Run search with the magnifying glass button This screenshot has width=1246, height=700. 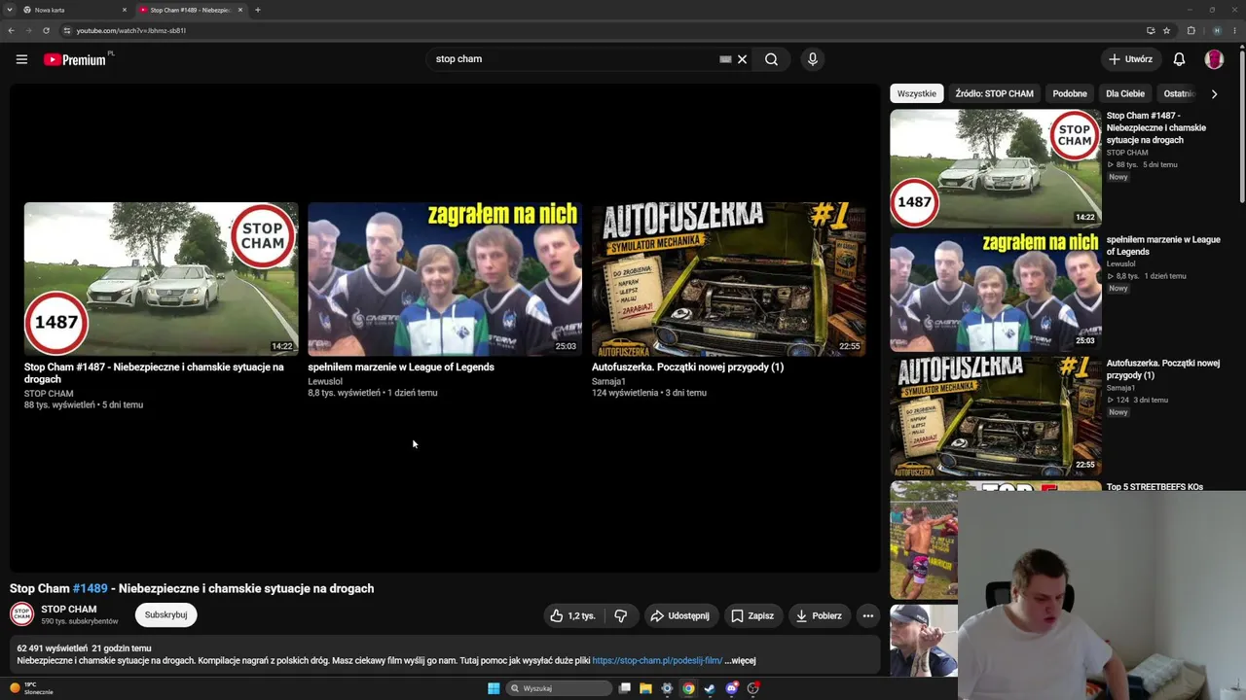(x=771, y=59)
